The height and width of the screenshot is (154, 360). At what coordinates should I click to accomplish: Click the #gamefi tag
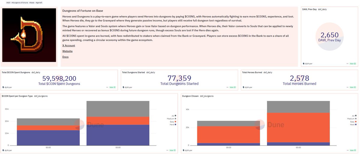coord(39,2)
